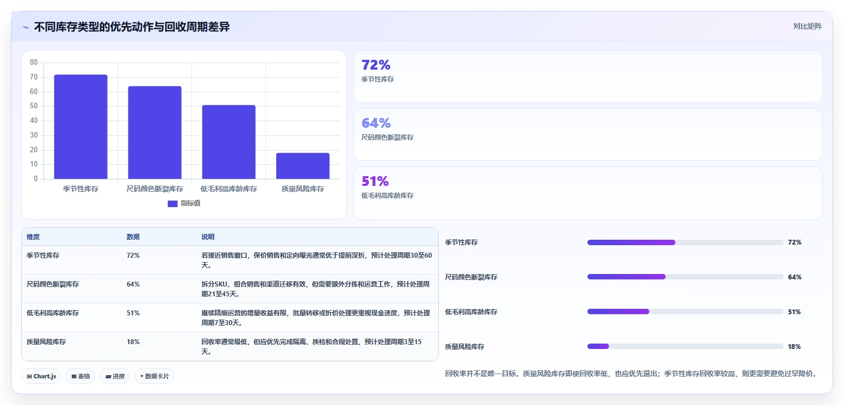
Task: Click the 20 tick on the chart y-axis
Action: click(34, 149)
